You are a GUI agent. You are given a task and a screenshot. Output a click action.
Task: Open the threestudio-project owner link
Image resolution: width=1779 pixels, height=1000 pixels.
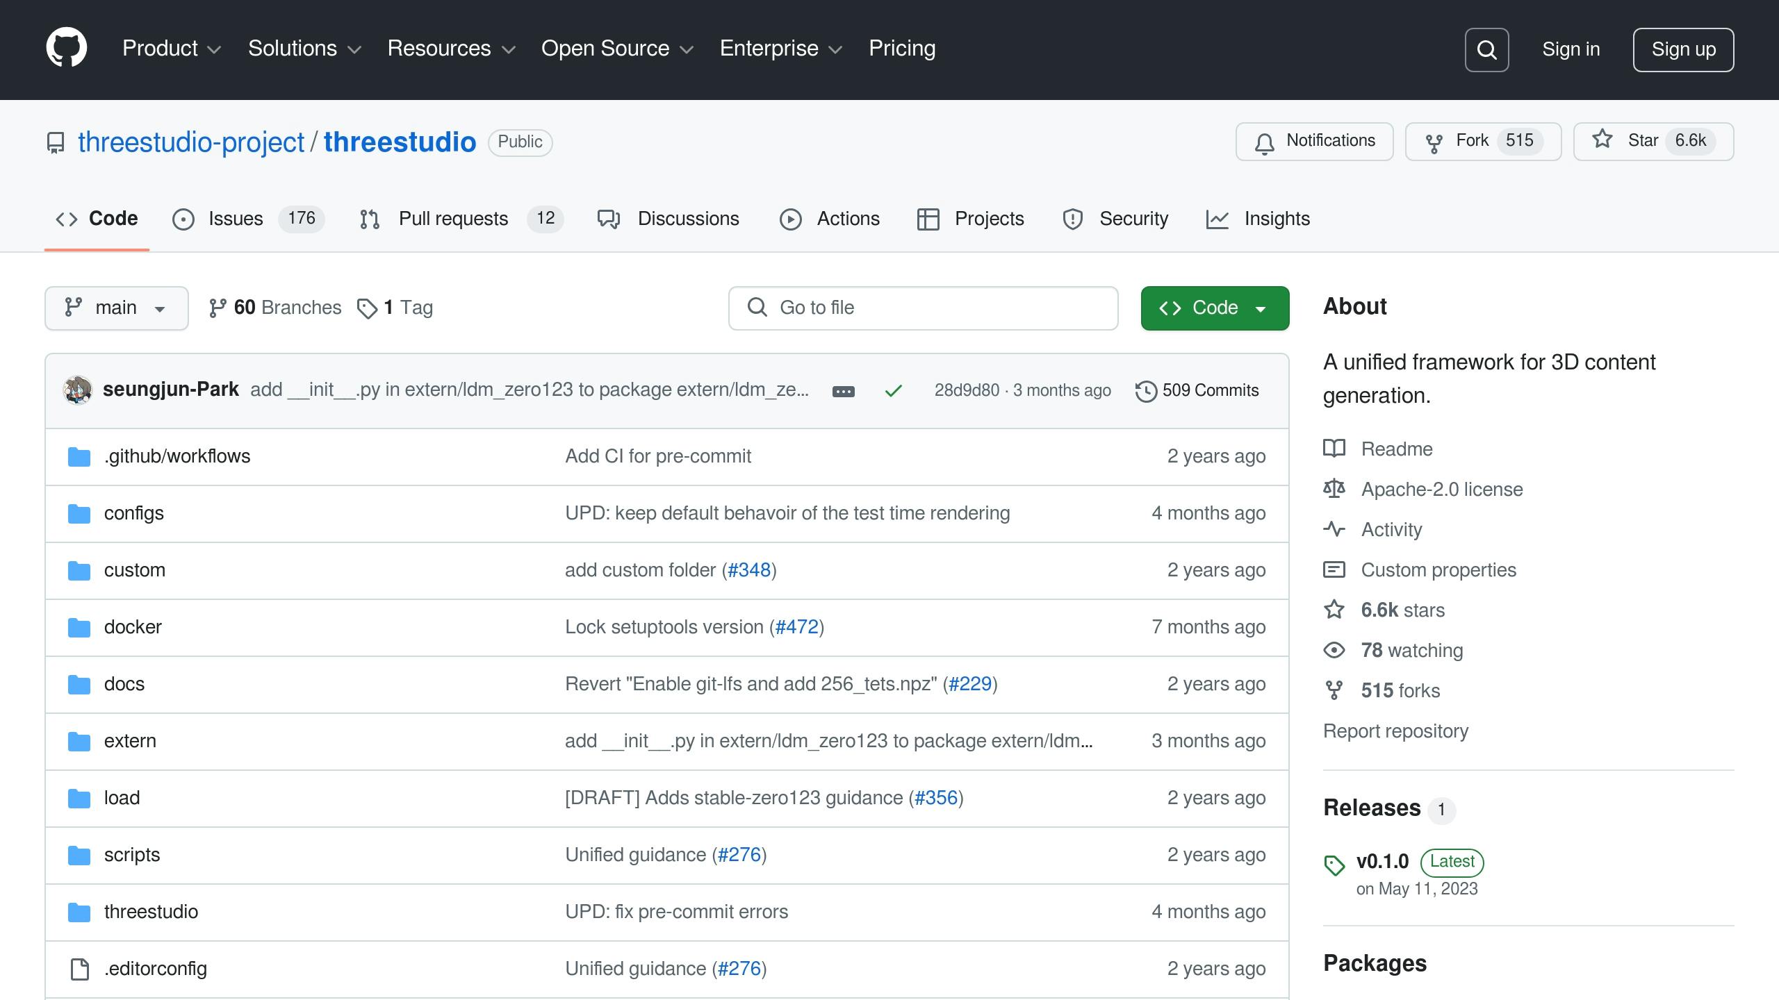tap(191, 142)
